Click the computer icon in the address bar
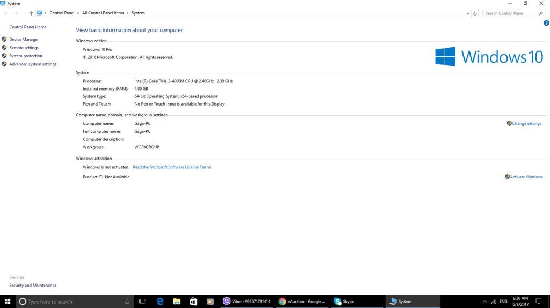 pyautogui.click(x=39, y=13)
